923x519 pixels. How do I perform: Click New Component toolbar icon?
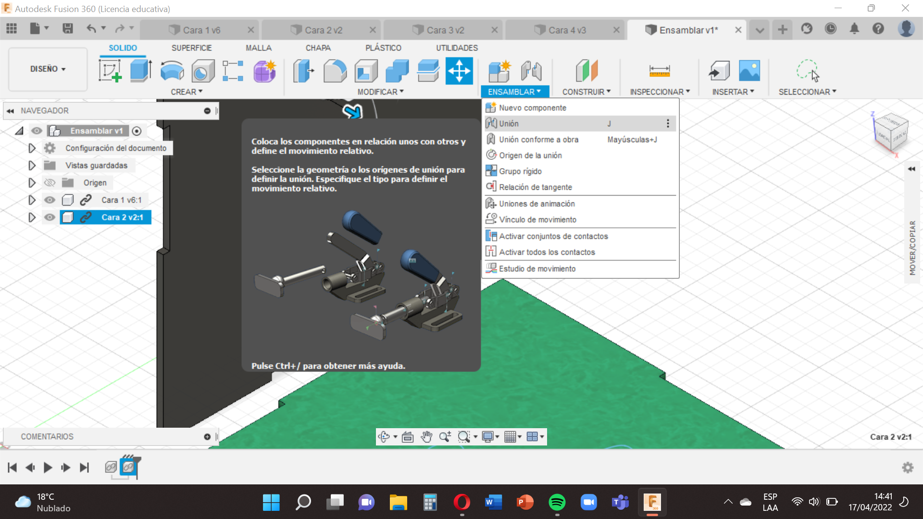[499, 71]
